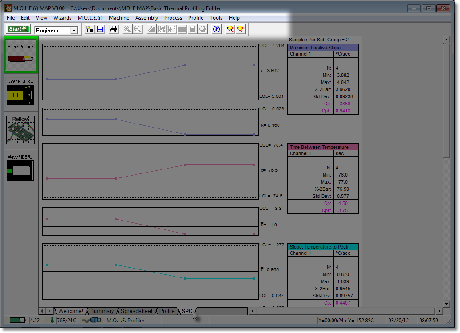The width and height of the screenshot is (460, 333).
Task: Click the vertical scrollbar thumb
Action: [446, 101]
